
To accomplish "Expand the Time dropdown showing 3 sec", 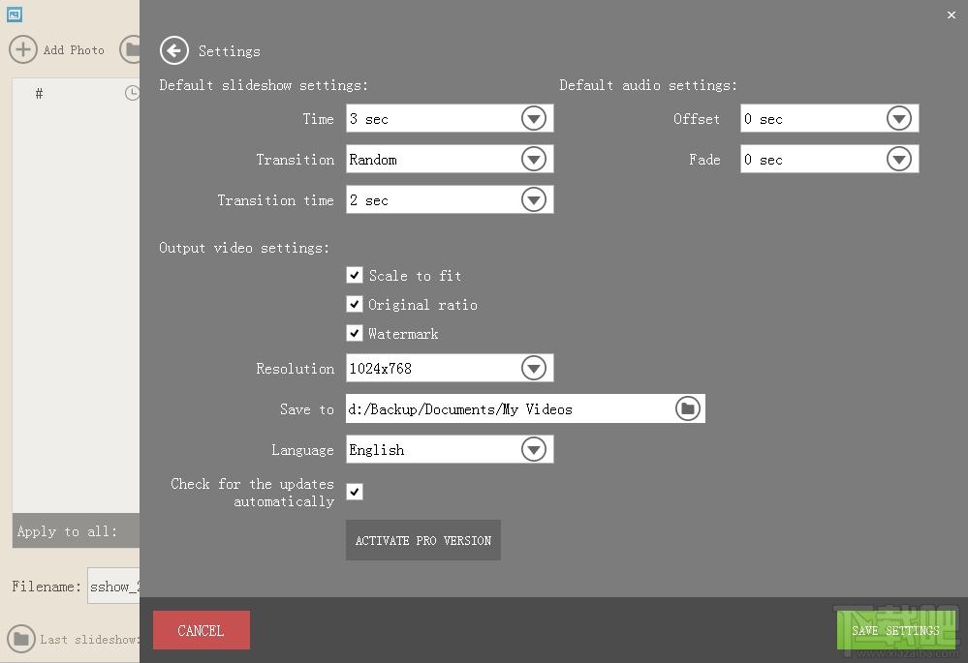I will tap(450, 118).
